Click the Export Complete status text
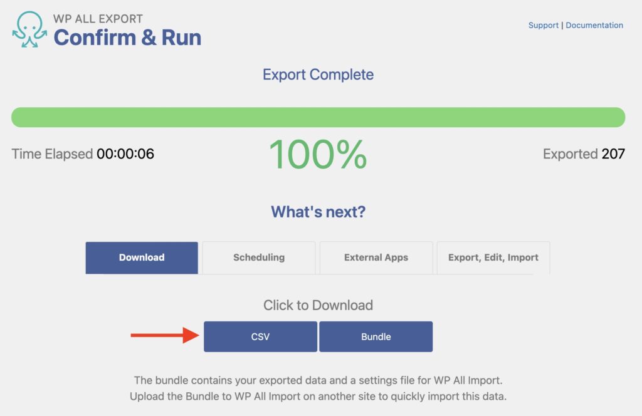Viewport: 642px width, 416px height. tap(317, 75)
